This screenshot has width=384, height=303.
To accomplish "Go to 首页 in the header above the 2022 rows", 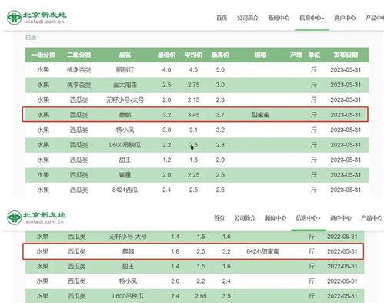I will pyautogui.click(x=219, y=218).
